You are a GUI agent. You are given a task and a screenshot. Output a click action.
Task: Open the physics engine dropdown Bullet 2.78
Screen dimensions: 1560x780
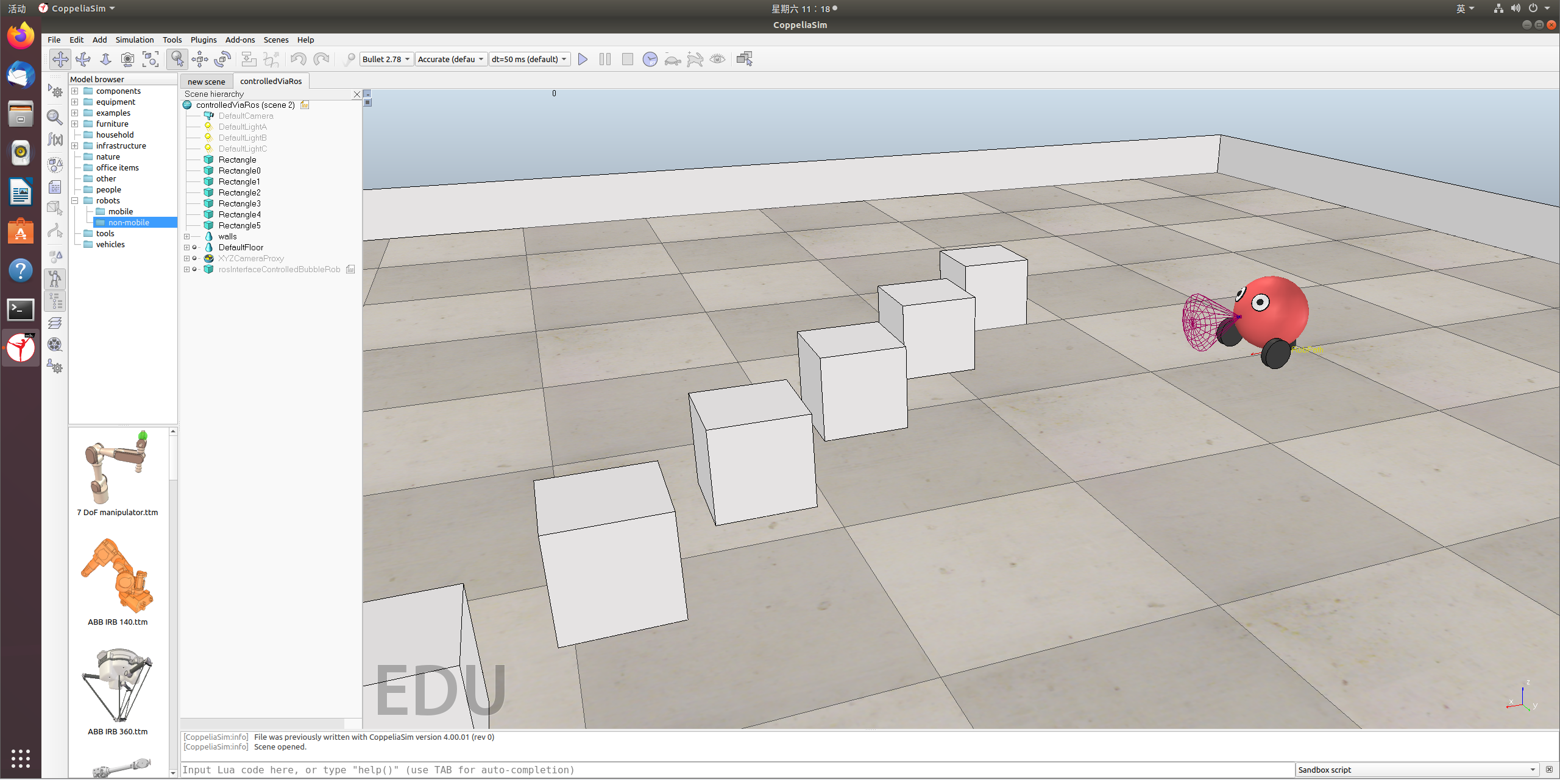click(386, 59)
